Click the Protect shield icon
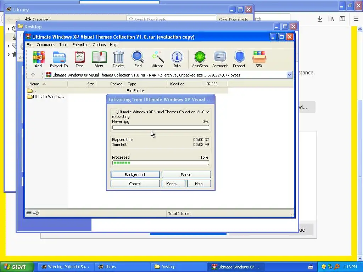 point(239,59)
